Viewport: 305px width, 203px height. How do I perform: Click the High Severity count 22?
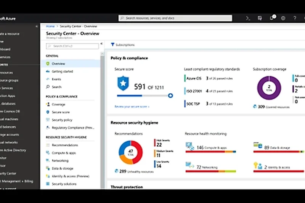(x=159, y=145)
